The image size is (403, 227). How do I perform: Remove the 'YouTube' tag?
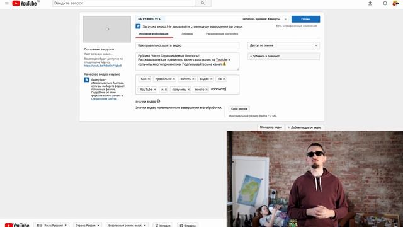coord(155,90)
